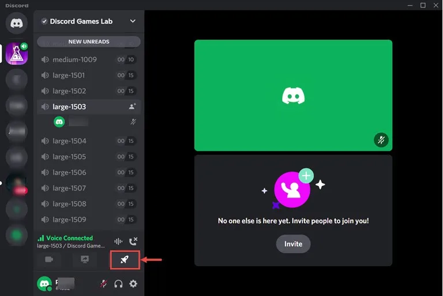Click the green Discord video tile

(293, 96)
